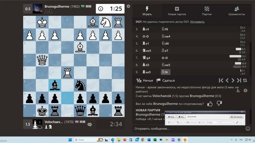Click the board settings gear icon
The height and width of the screenshot is (143, 255).
pos(128,6)
